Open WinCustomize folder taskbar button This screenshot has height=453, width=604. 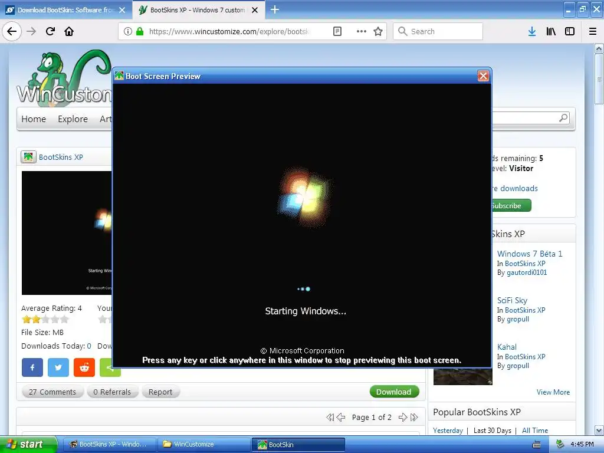[204, 445]
